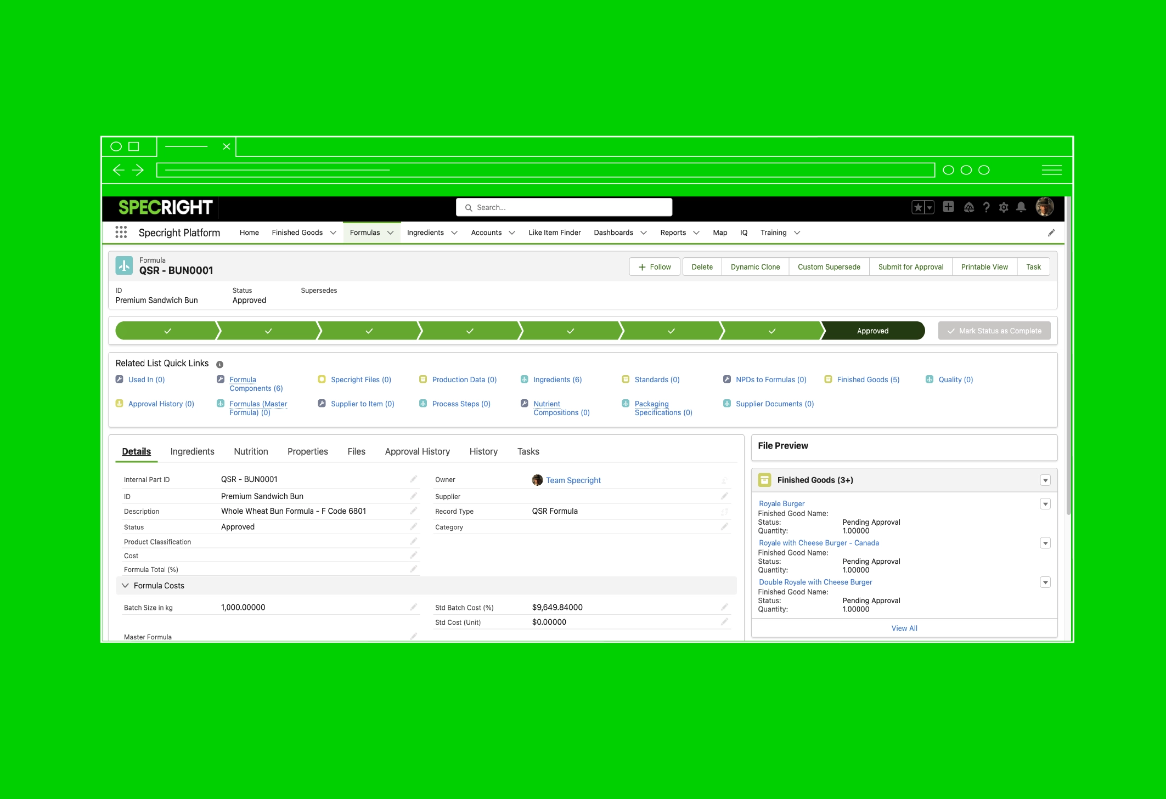Edit the Std Cost (Unit) pencil icon
This screenshot has height=799, width=1166.
724,622
